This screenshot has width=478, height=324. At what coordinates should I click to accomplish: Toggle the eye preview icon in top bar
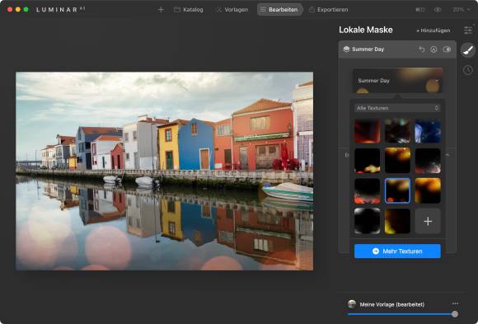(438, 10)
